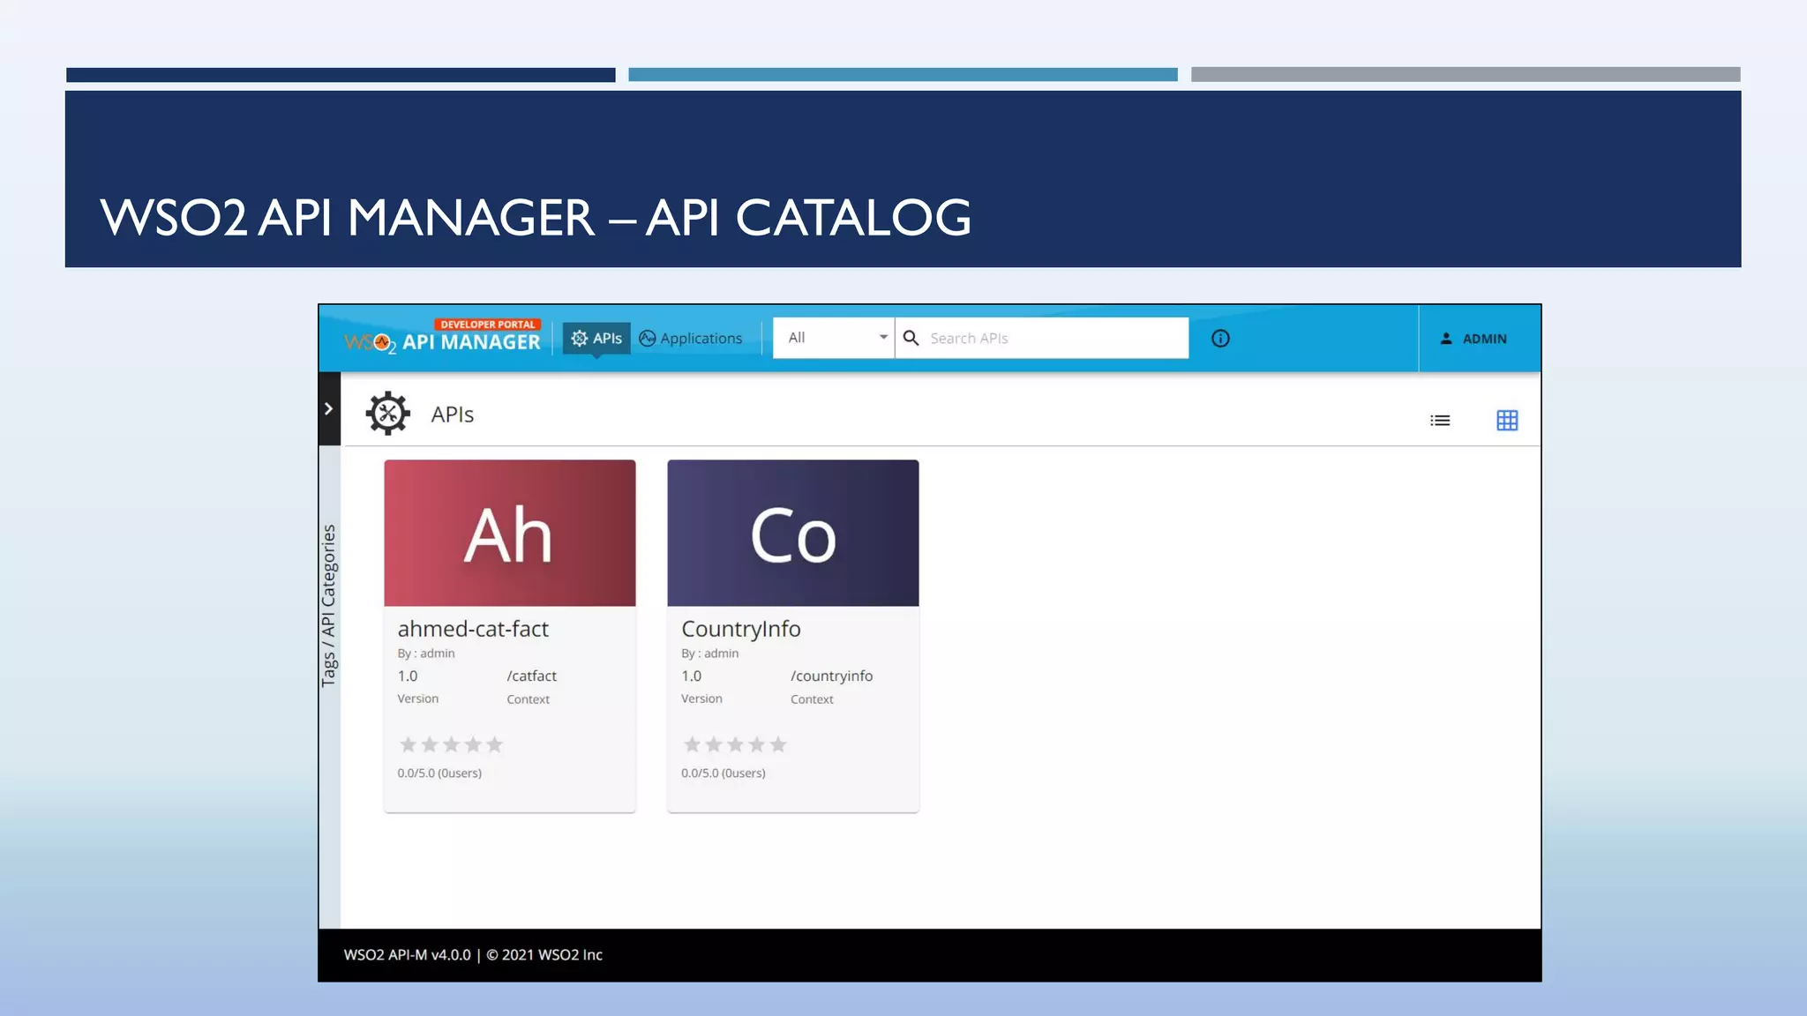Click the APIs page heading
The width and height of the screenshot is (1807, 1016).
coord(453,415)
